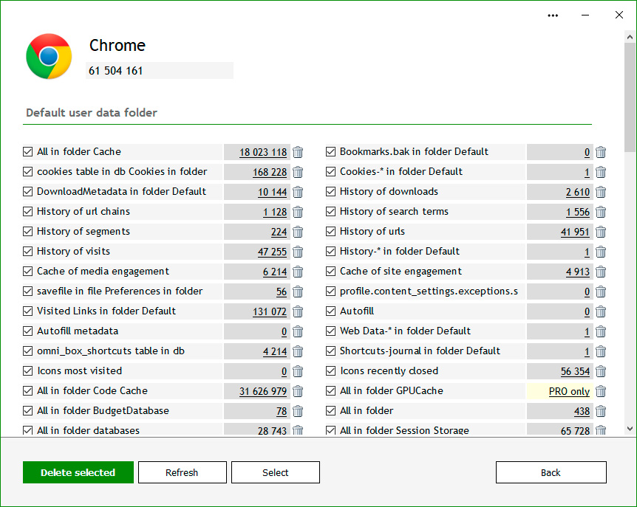This screenshot has width=637, height=507.
Task: Click trash icon next to History of visits
Action: [x=298, y=252]
